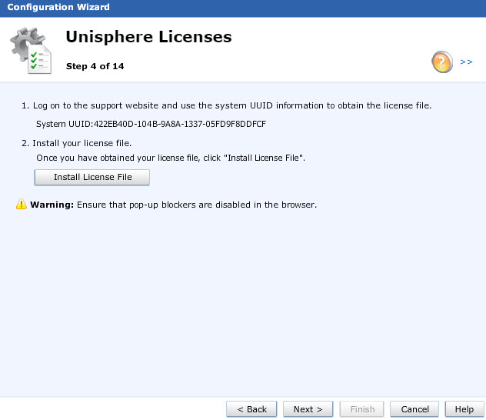This screenshot has height=420, width=486.
Task: Click the Configuration Wizard title bar
Action: [x=243, y=7]
